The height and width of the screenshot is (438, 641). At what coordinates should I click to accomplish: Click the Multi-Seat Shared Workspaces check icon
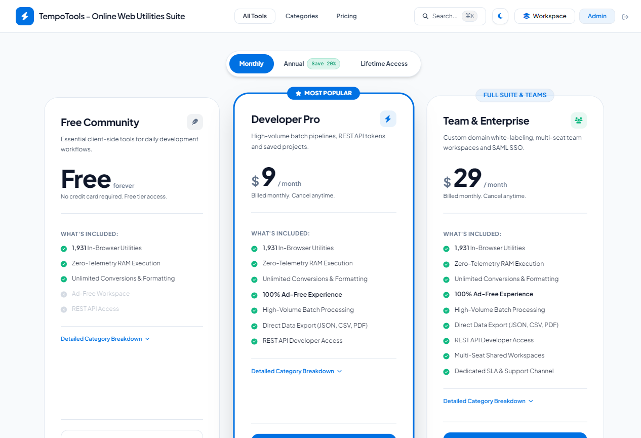(x=447, y=356)
